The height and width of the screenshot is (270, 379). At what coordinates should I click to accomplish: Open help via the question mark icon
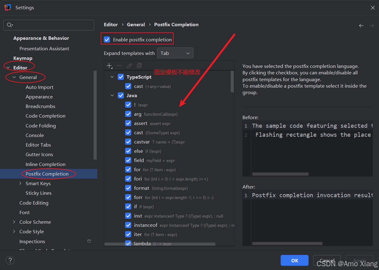(10, 260)
